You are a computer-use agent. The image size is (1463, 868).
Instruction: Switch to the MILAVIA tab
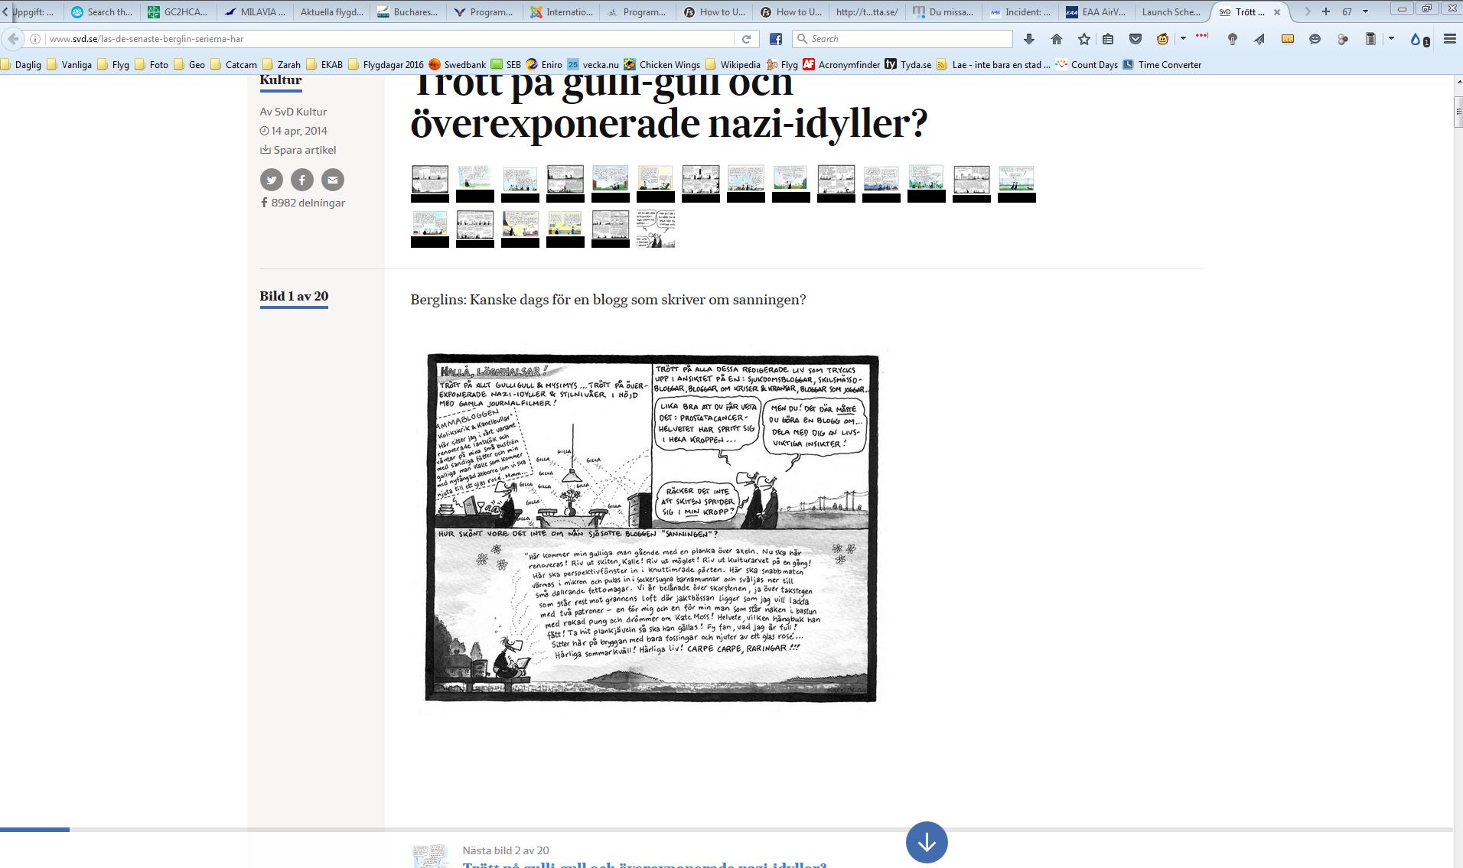256,11
